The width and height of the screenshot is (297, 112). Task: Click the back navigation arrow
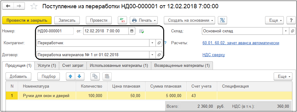pos(8,6)
